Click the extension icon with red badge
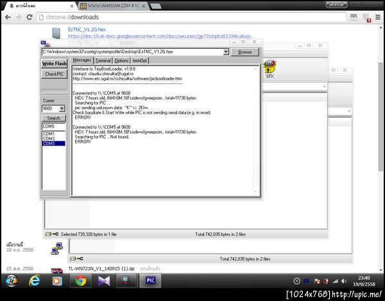Image resolution: width=385 pixels, height=301 pixels. tap(366, 18)
